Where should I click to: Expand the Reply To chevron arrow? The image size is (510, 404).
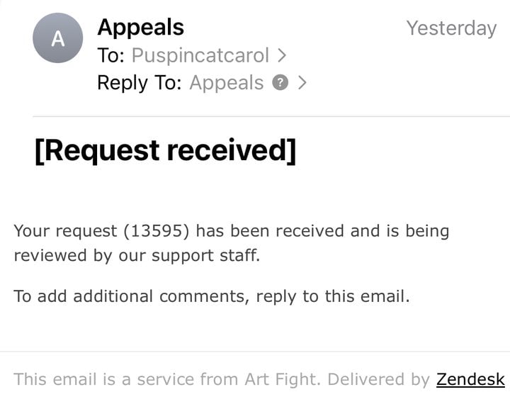coord(302,82)
